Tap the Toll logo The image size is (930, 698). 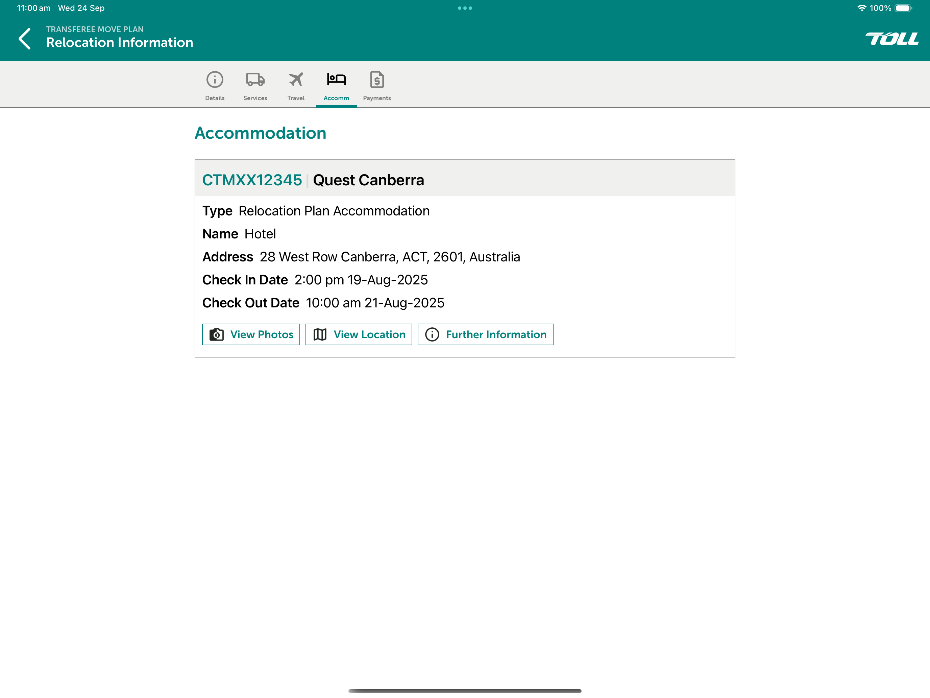pos(892,39)
